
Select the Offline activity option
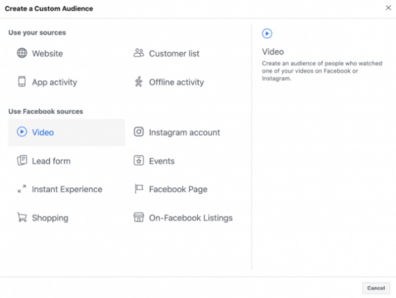[x=176, y=82]
